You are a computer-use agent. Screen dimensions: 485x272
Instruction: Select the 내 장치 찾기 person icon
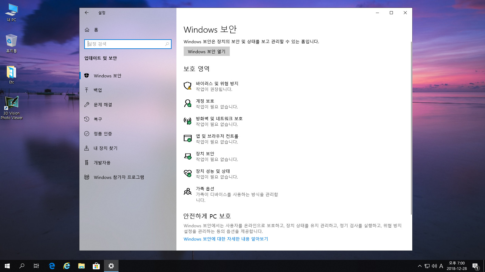point(87,148)
